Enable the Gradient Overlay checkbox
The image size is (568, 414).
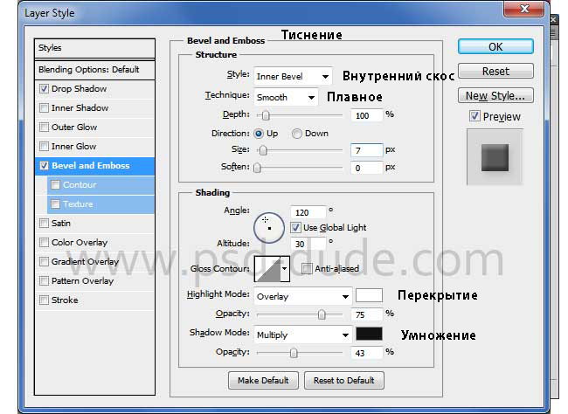[x=44, y=261]
